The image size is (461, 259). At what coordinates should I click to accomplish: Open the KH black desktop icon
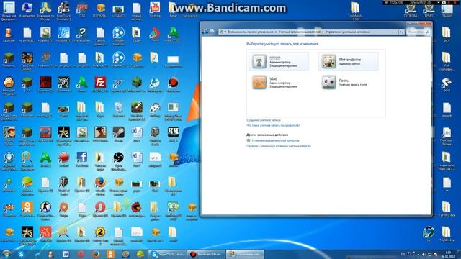173,135
